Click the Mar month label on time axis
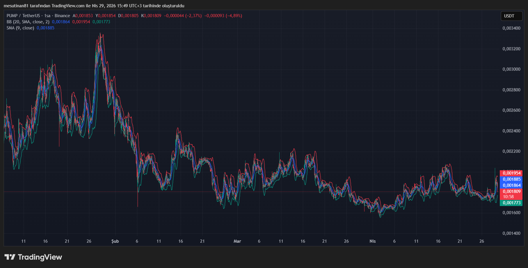 pos(237,241)
